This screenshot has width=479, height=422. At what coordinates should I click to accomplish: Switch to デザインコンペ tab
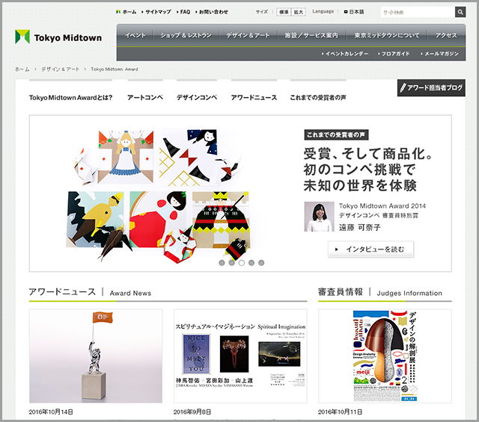click(197, 98)
